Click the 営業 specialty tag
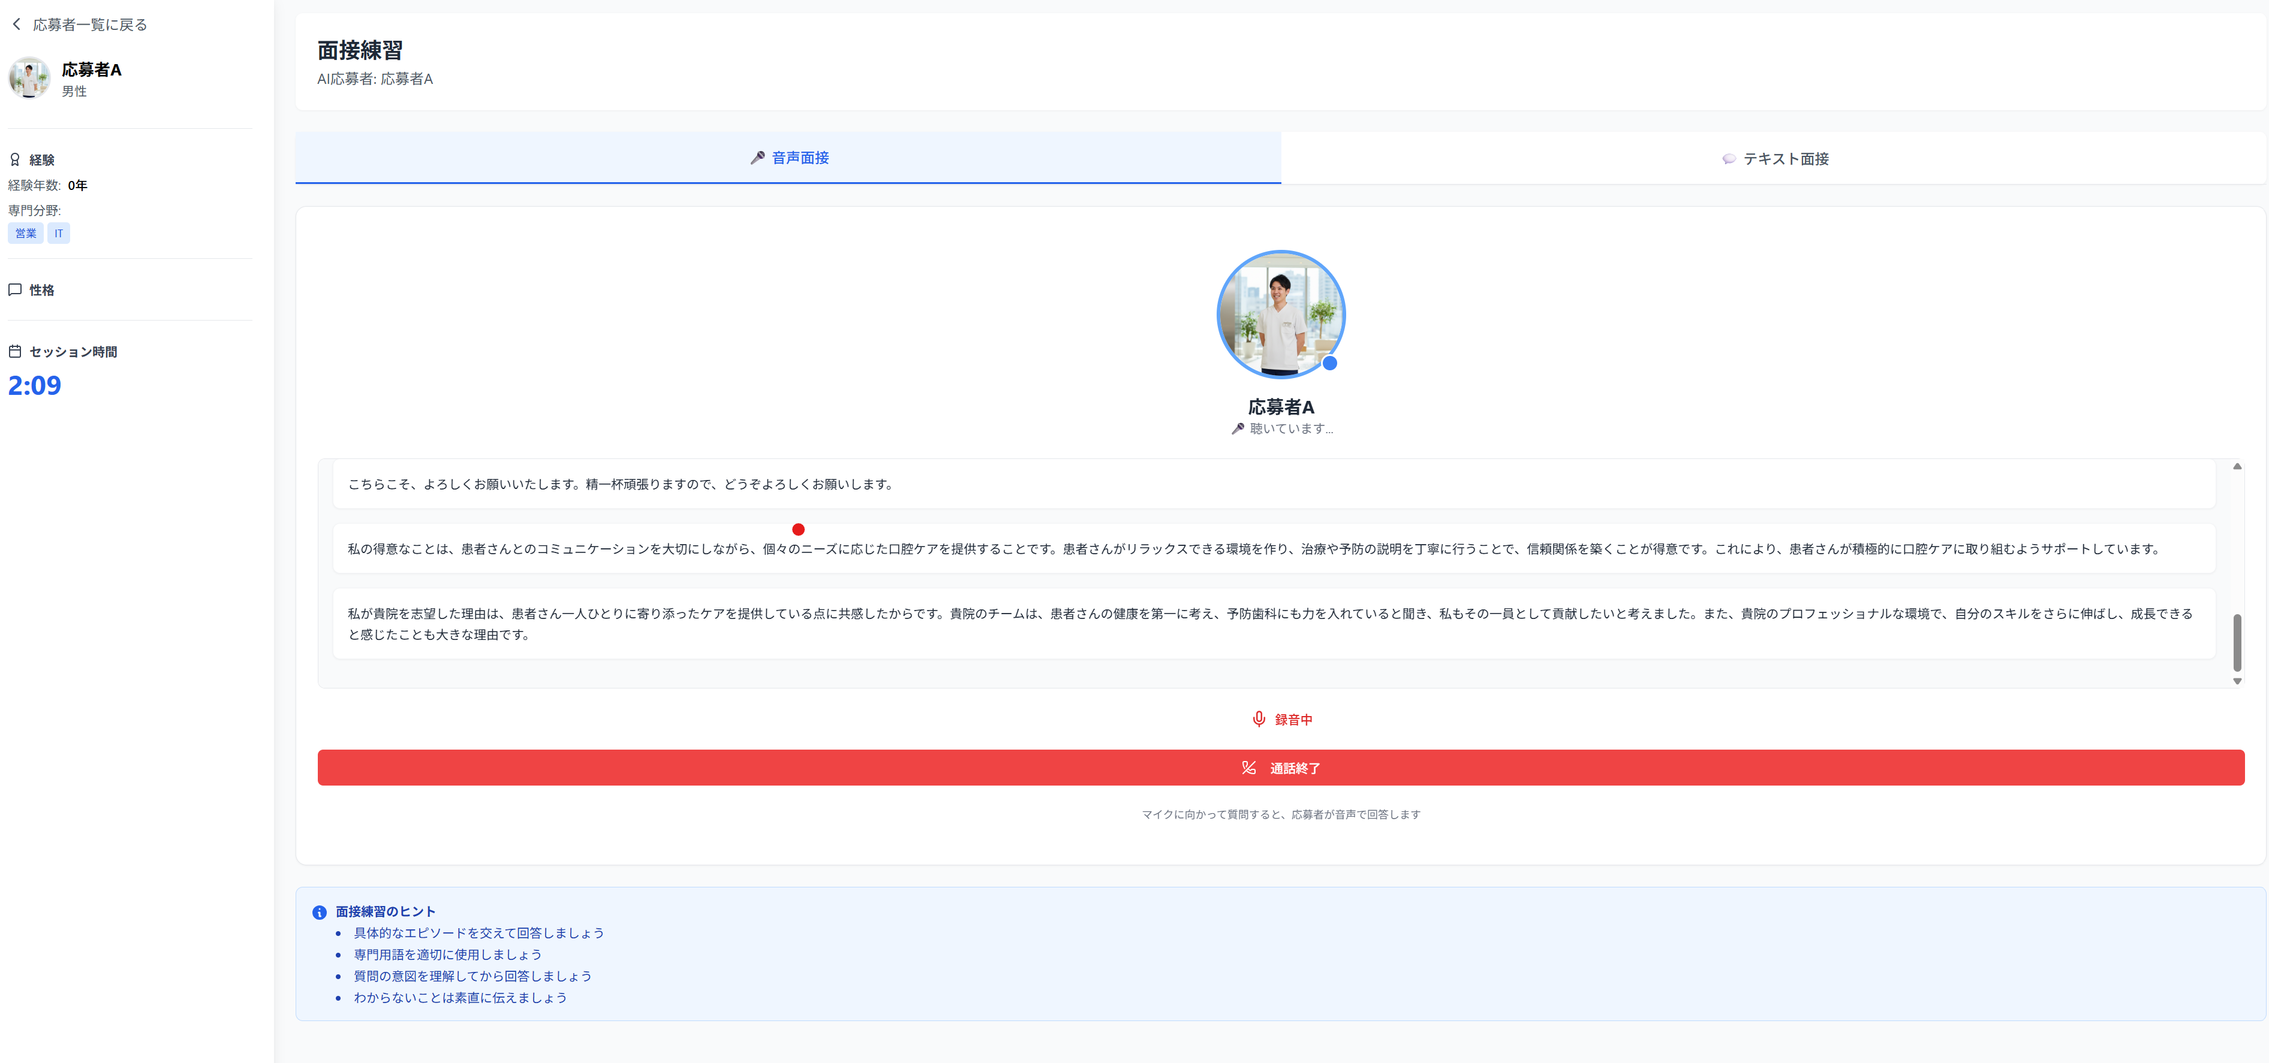 point(26,233)
